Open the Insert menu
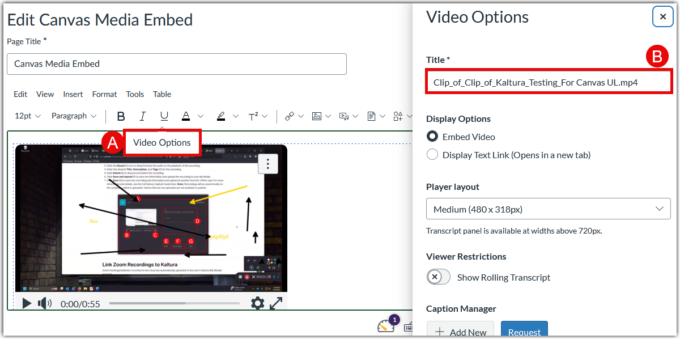Viewport: 680px width, 339px height. click(73, 94)
